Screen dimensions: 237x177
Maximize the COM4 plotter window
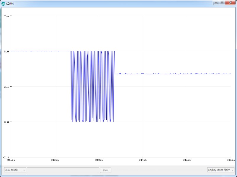coord(222,2)
